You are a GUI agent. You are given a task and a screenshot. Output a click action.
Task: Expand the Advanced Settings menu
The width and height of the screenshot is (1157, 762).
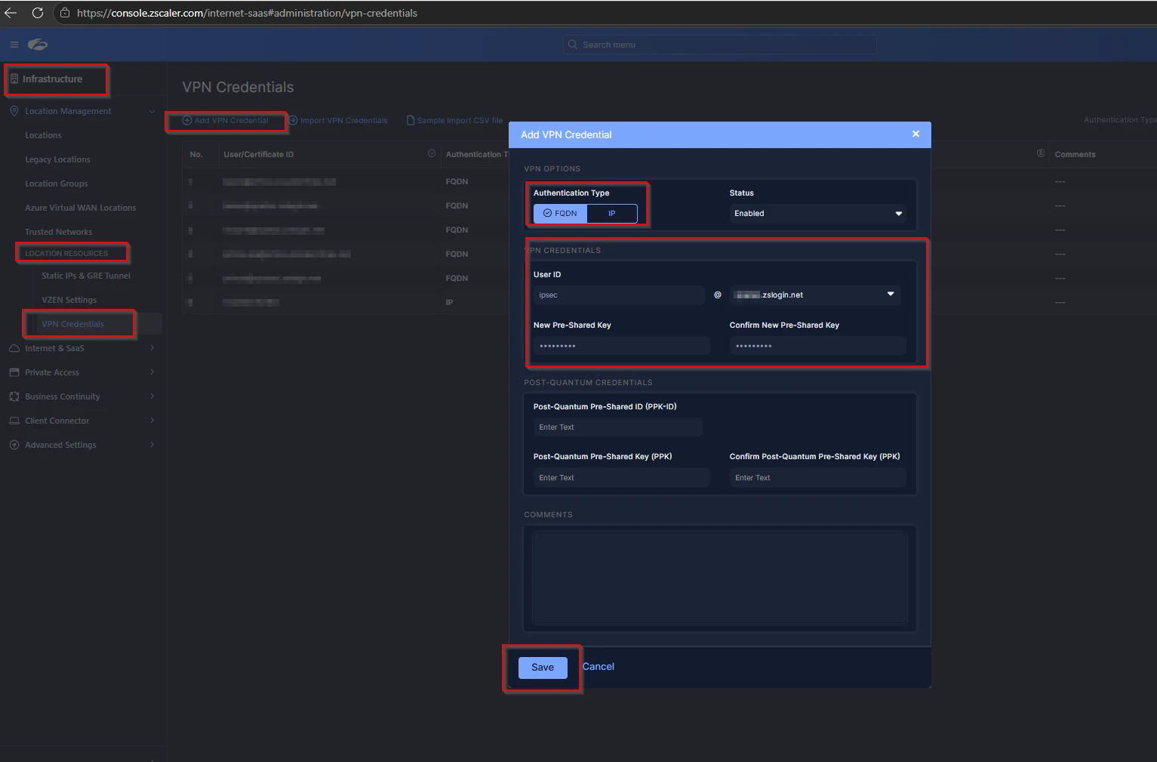click(x=152, y=445)
